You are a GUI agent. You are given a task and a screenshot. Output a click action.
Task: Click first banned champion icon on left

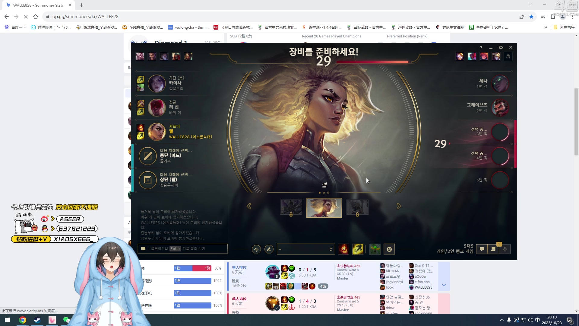(140, 56)
